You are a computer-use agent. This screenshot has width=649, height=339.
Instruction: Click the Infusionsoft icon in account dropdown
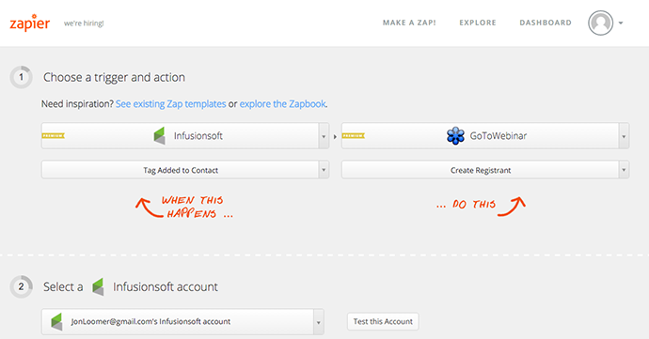tap(56, 322)
